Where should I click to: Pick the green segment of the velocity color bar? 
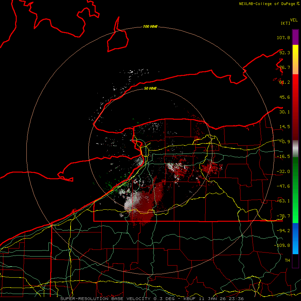click(x=295, y=190)
